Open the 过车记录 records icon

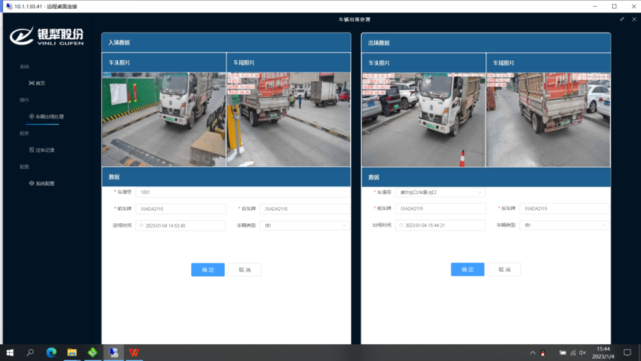(x=31, y=150)
